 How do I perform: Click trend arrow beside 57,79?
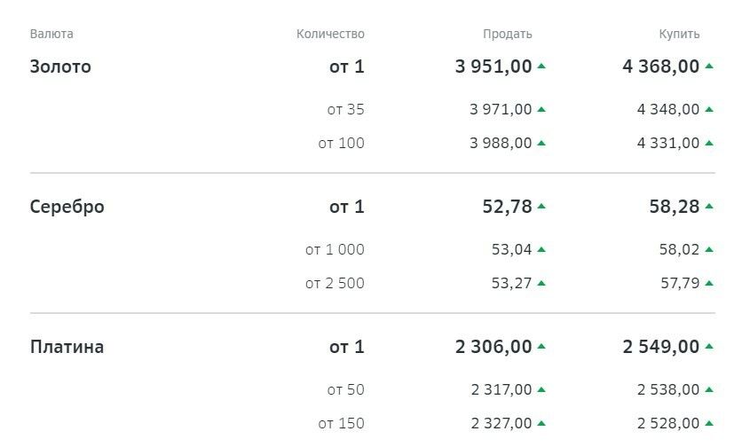[x=709, y=283]
